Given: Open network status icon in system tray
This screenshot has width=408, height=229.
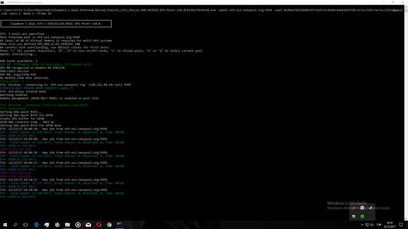Looking at the screenshot, I should [x=367, y=225].
